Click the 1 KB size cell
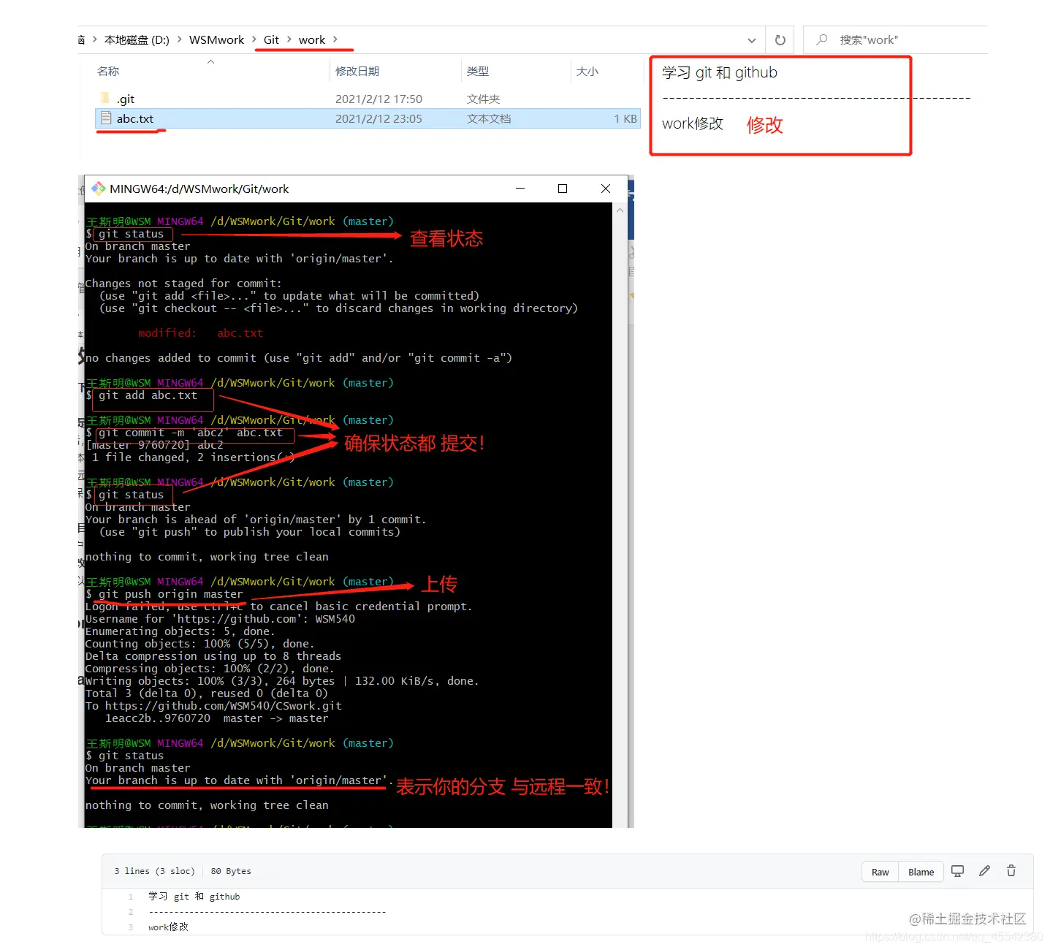 (625, 118)
